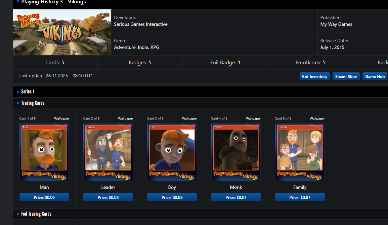Image resolution: width=388 pixels, height=225 pixels.
Task: Click the genre text Adventure, Indie, RPG
Action: tap(136, 47)
